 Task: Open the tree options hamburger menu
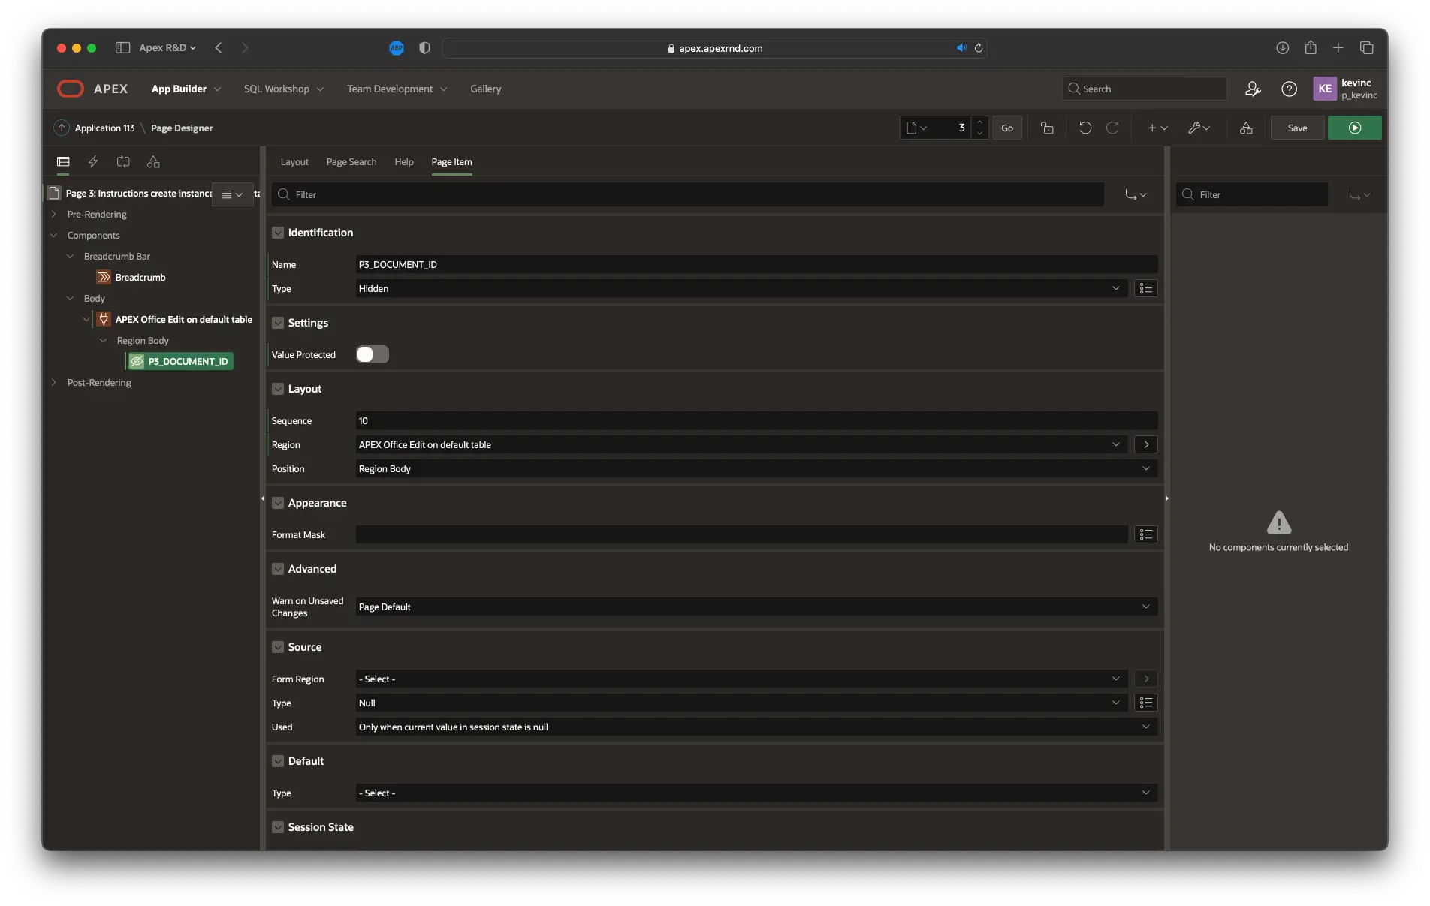click(x=232, y=194)
